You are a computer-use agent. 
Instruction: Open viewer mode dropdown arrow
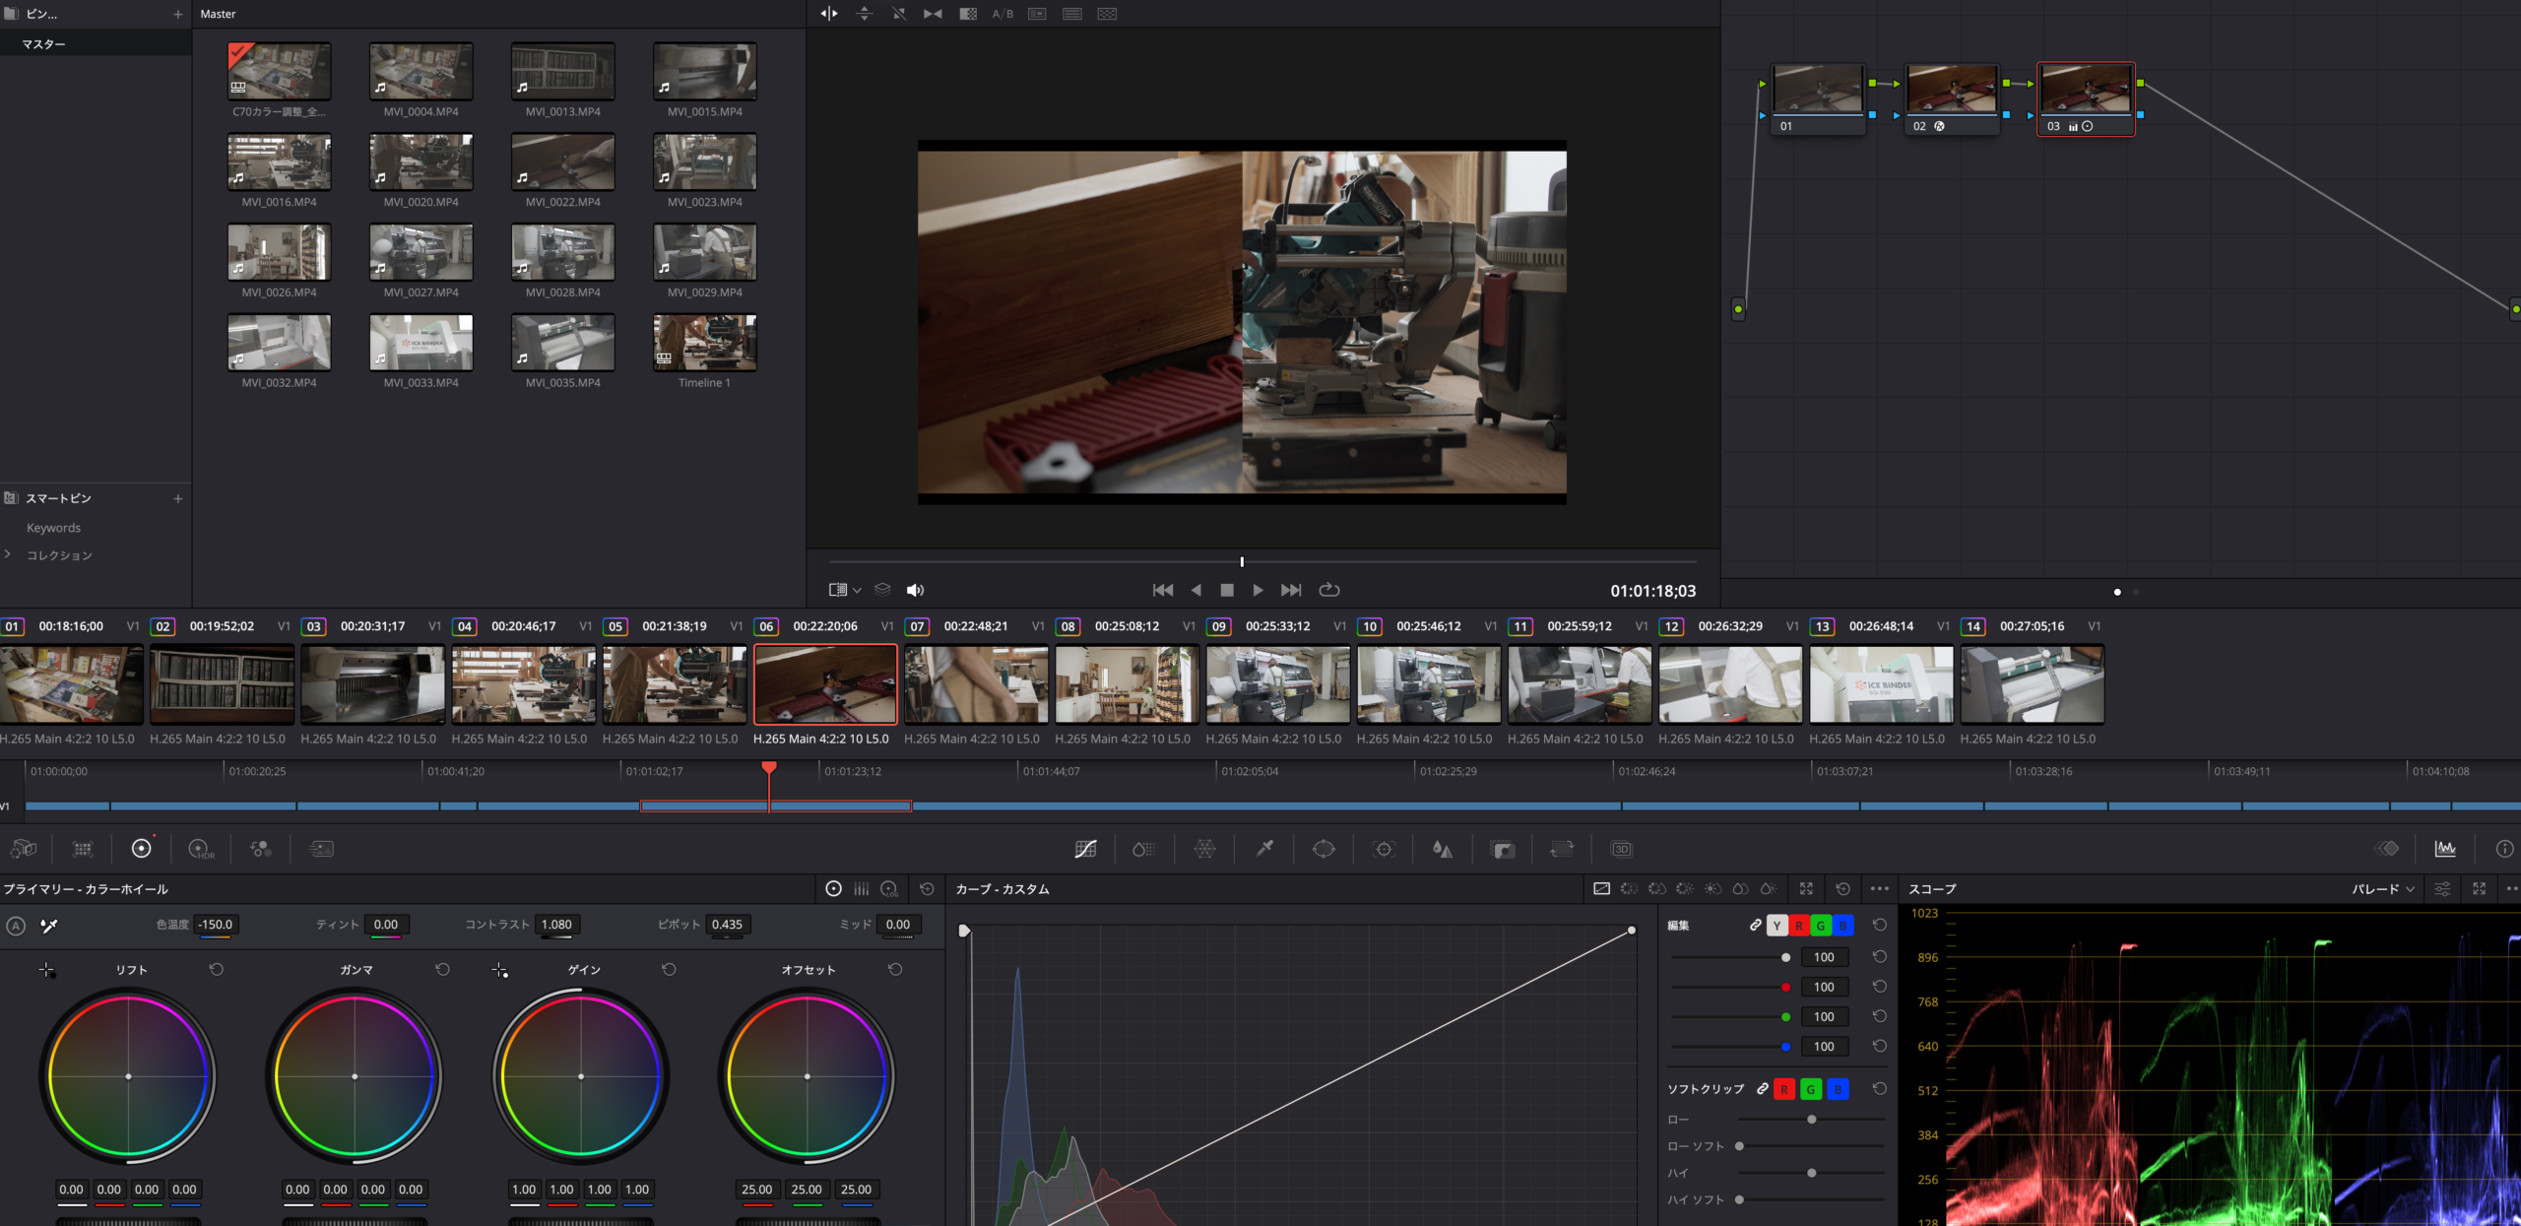(857, 591)
